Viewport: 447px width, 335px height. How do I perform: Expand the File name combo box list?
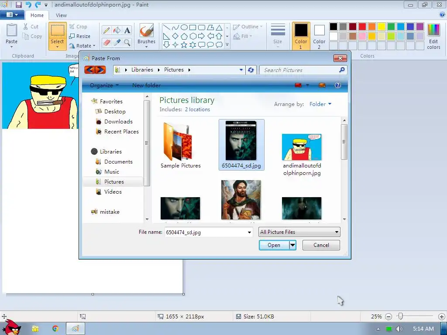pos(249,232)
